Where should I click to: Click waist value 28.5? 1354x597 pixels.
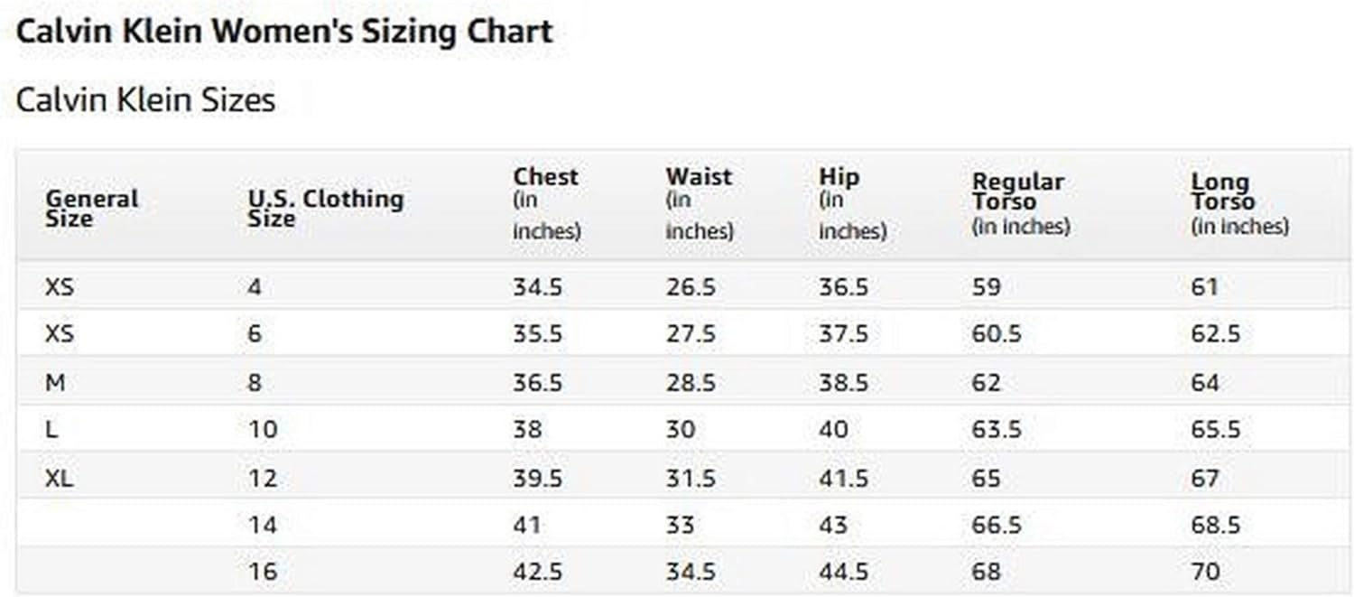pyautogui.click(x=691, y=383)
